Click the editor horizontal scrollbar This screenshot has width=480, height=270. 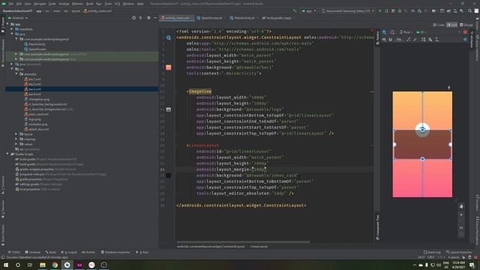point(243,242)
